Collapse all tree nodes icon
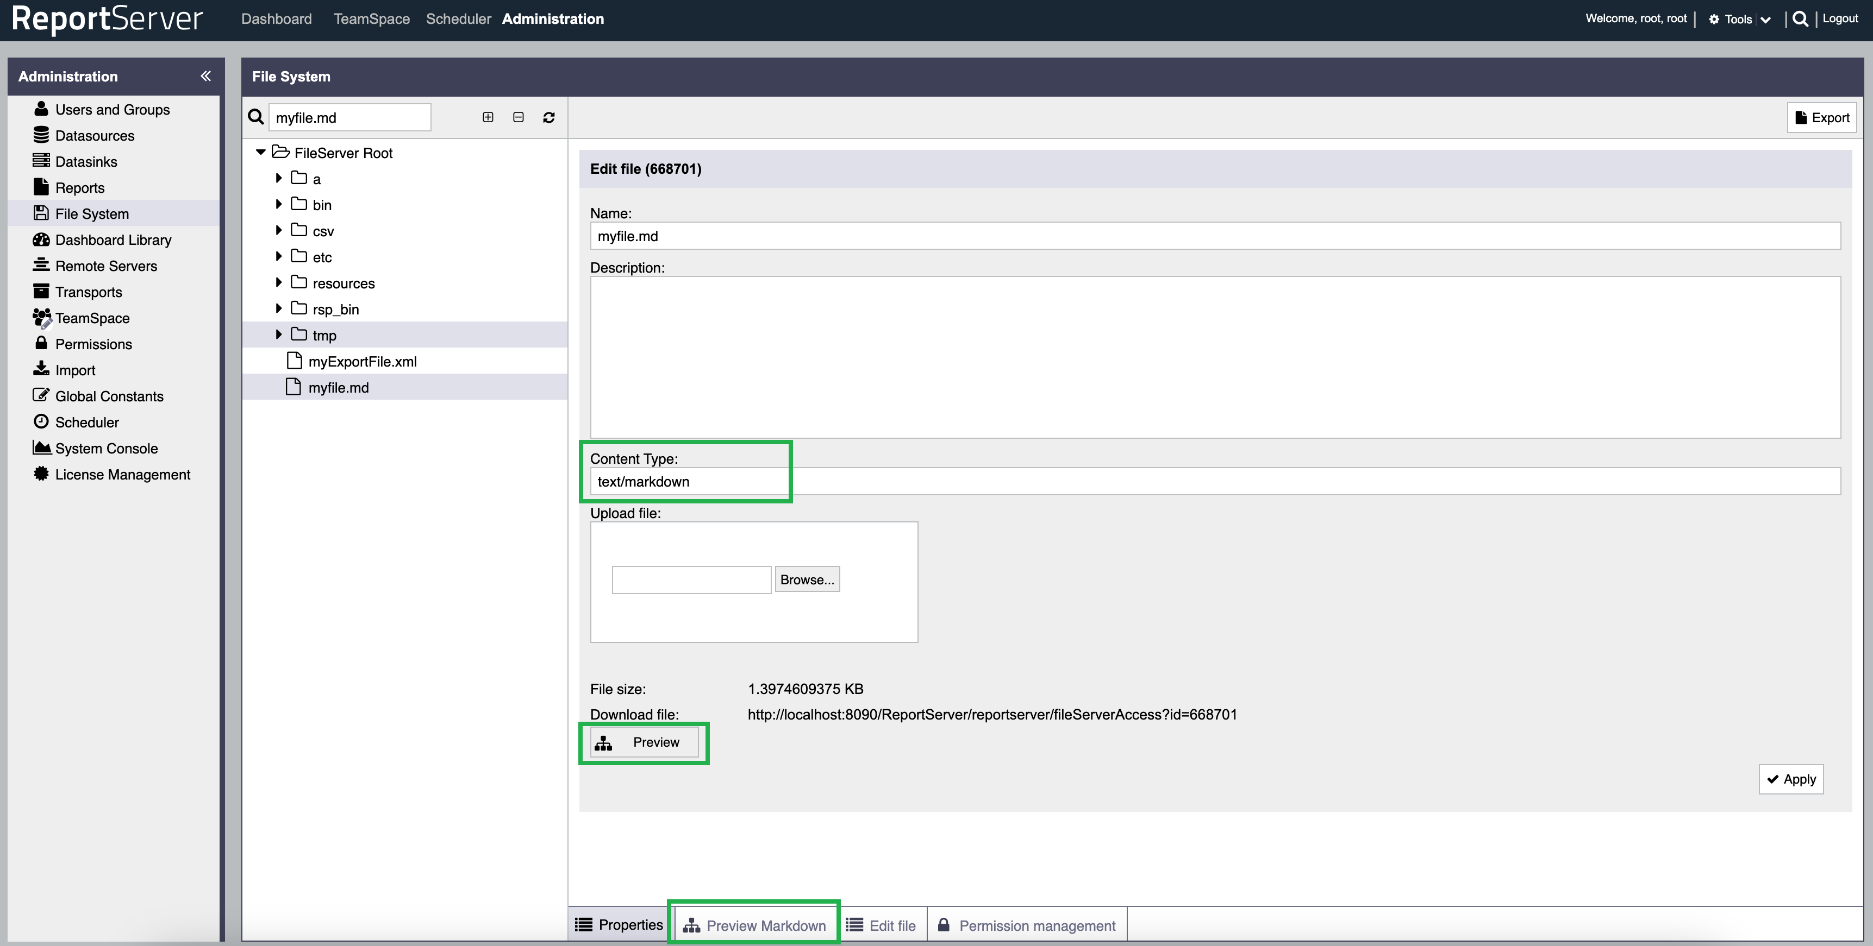1873x946 pixels. (519, 117)
